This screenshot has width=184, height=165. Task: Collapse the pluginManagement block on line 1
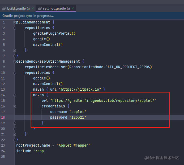pyautogui.click(x=15, y=22)
